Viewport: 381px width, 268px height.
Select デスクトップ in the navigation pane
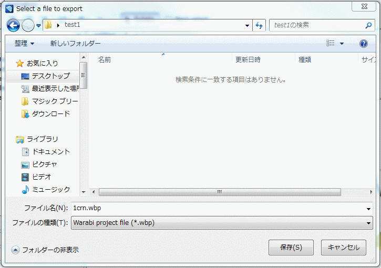point(50,76)
